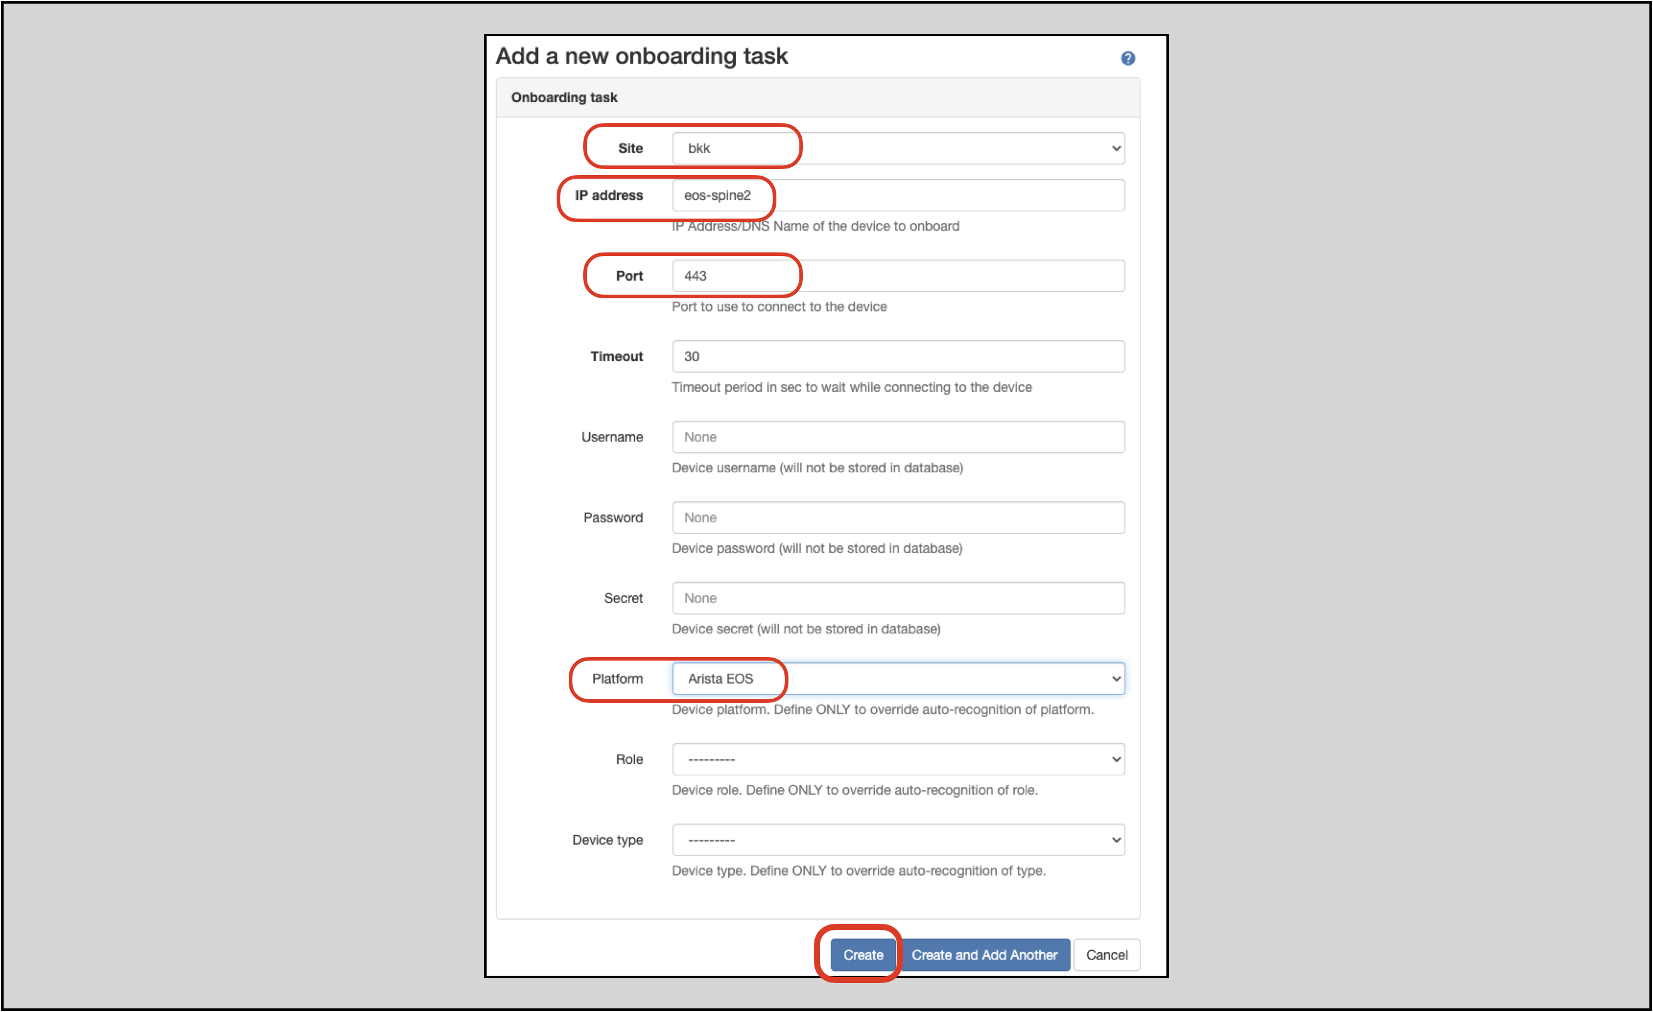Click help text about overriding auto-recognition of platform

click(x=883, y=709)
